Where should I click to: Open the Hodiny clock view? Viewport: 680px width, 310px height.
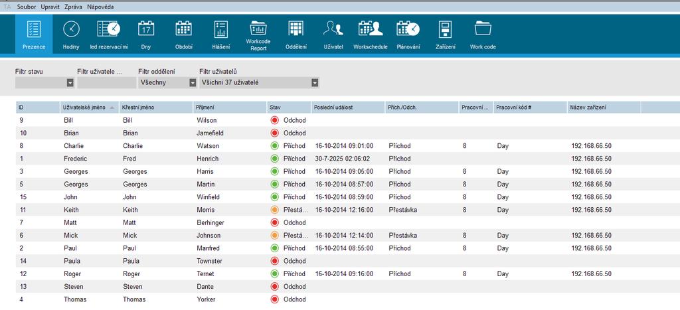point(71,35)
